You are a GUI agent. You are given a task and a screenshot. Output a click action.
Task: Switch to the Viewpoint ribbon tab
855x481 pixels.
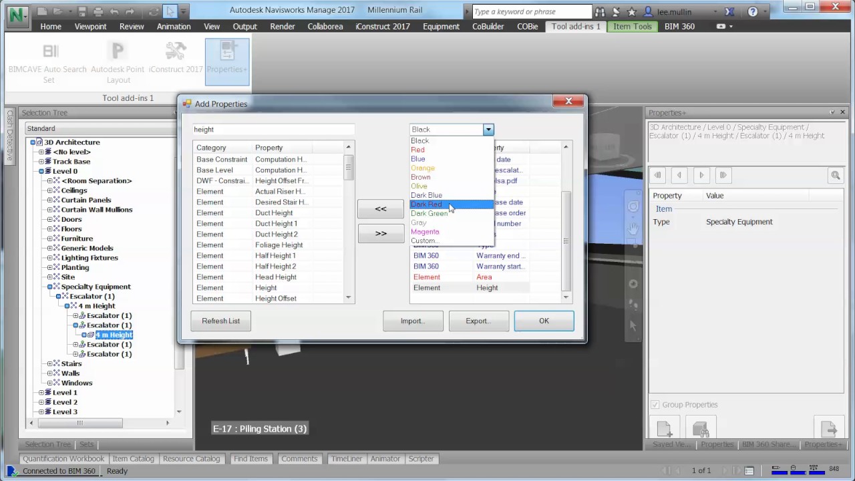[x=90, y=27]
